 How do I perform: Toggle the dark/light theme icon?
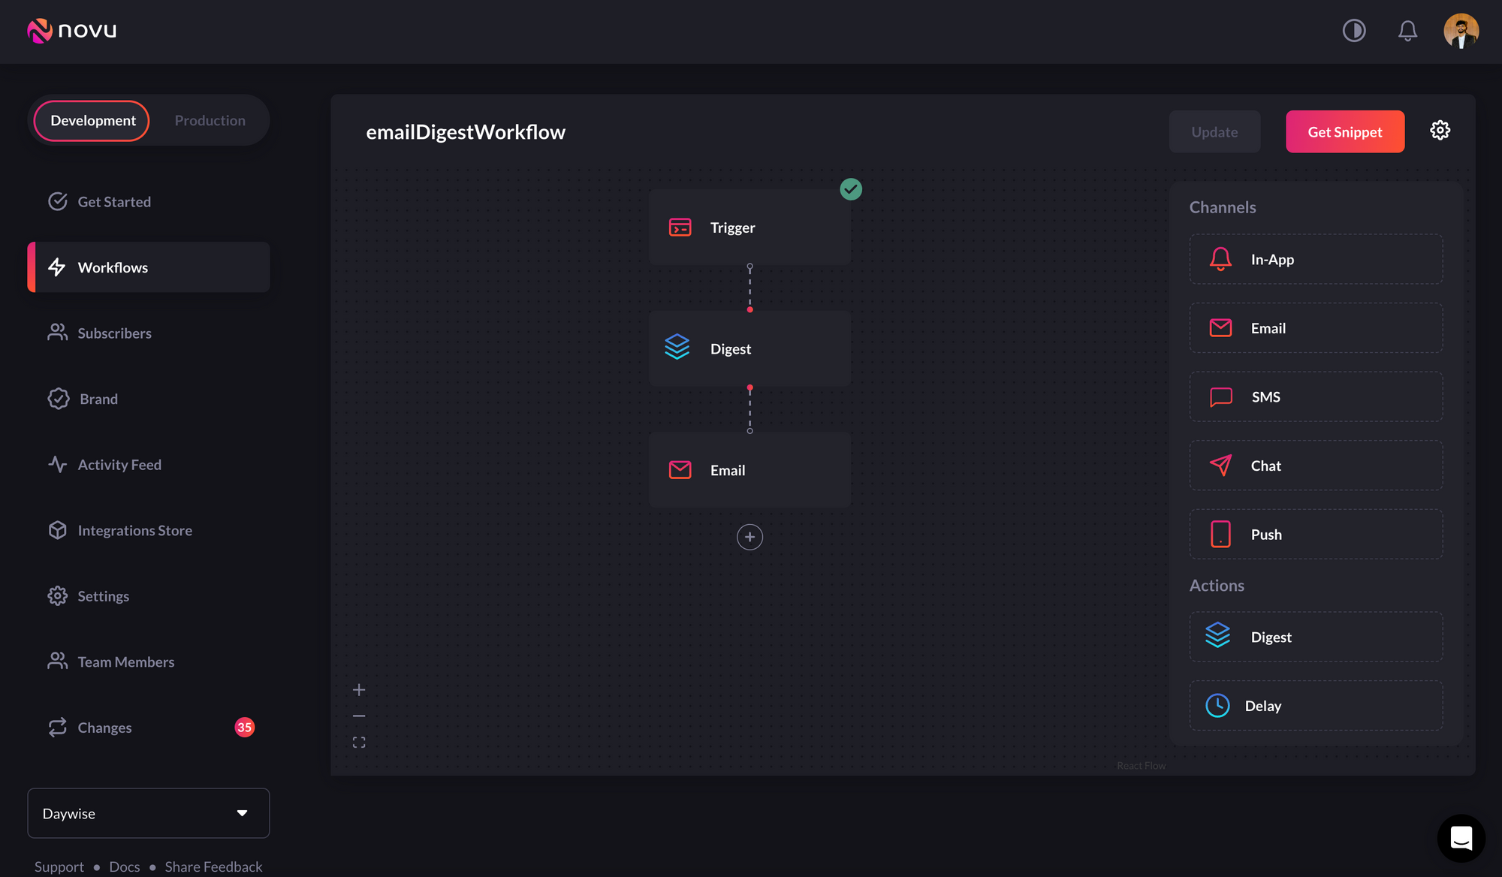(1354, 31)
